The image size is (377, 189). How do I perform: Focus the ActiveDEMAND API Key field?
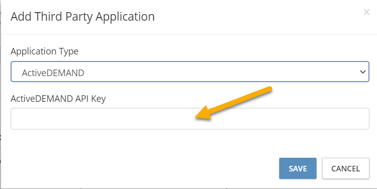[190, 119]
